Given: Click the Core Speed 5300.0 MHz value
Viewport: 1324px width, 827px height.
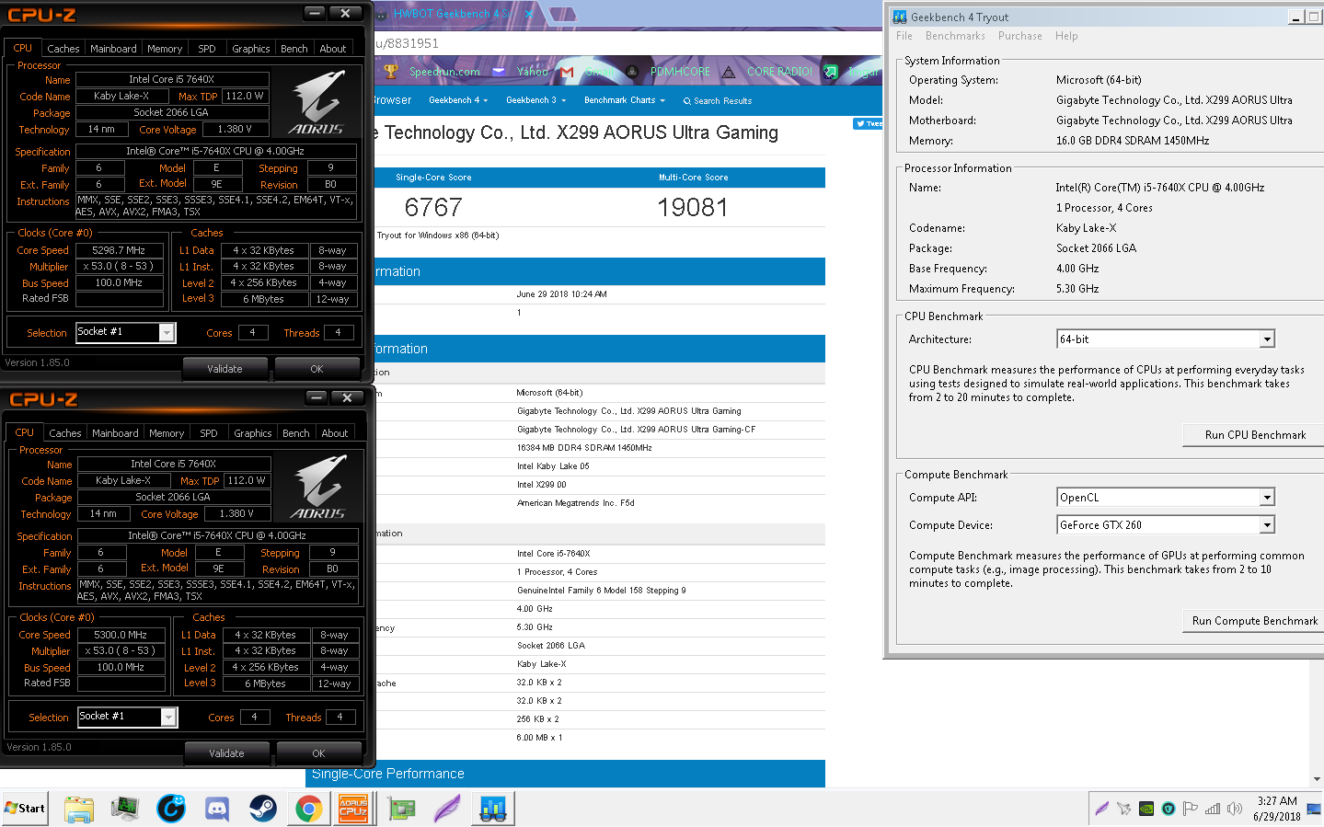Looking at the screenshot, I should coord(121,635).
